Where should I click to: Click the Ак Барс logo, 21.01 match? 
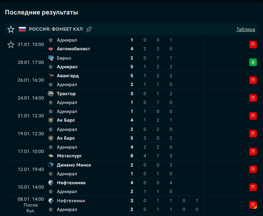pos(51,120)
